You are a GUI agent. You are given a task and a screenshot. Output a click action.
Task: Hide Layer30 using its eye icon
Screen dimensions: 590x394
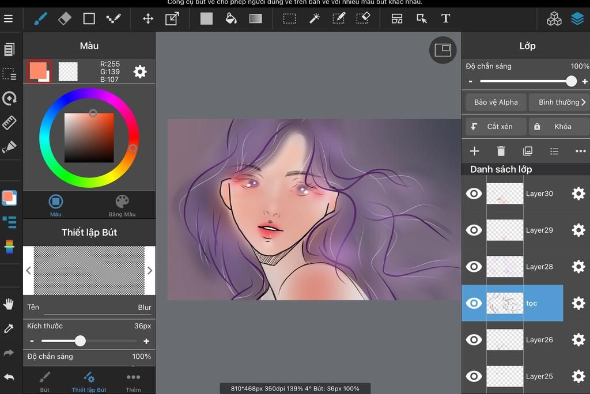point(474,194)
